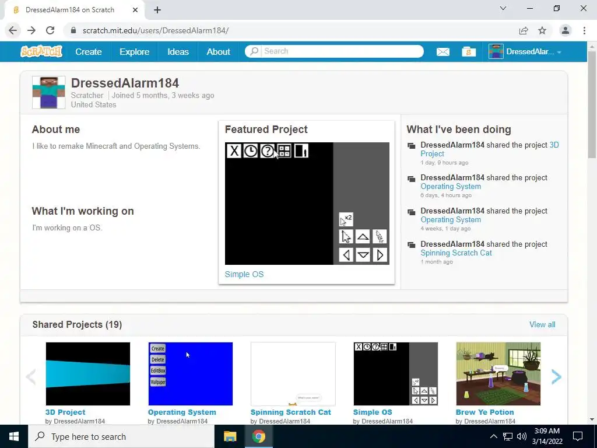
Task: Open the Create menu item
Action: coord(89,51)
